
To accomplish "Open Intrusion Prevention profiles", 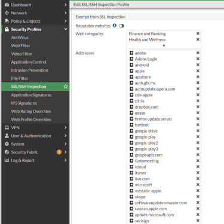I will (x=29, y=70).
